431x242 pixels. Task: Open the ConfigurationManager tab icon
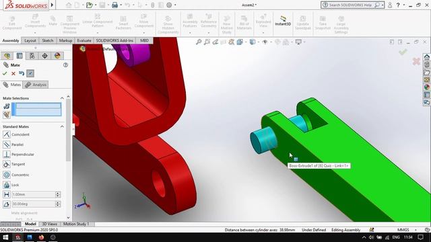(32, 56)
